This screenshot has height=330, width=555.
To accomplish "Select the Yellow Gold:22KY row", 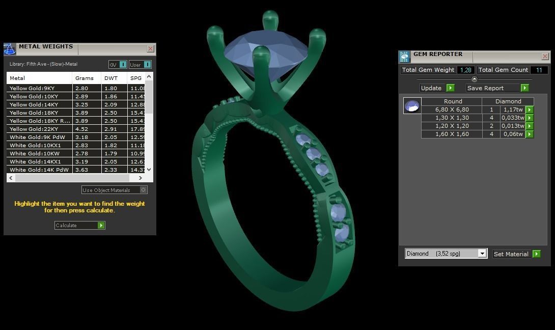I will point(76,129).
